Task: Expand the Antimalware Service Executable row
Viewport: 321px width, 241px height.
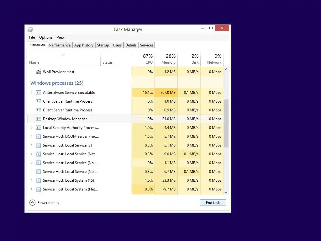Action: tap(31, 93)
